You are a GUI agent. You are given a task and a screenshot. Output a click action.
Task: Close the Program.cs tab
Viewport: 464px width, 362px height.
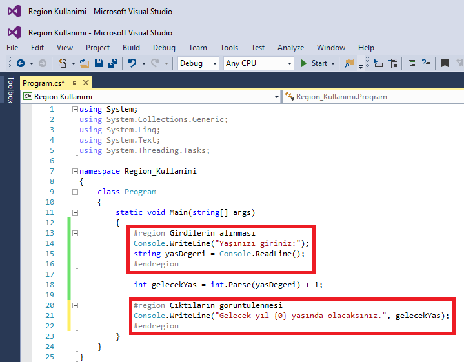tap(86, 83)
